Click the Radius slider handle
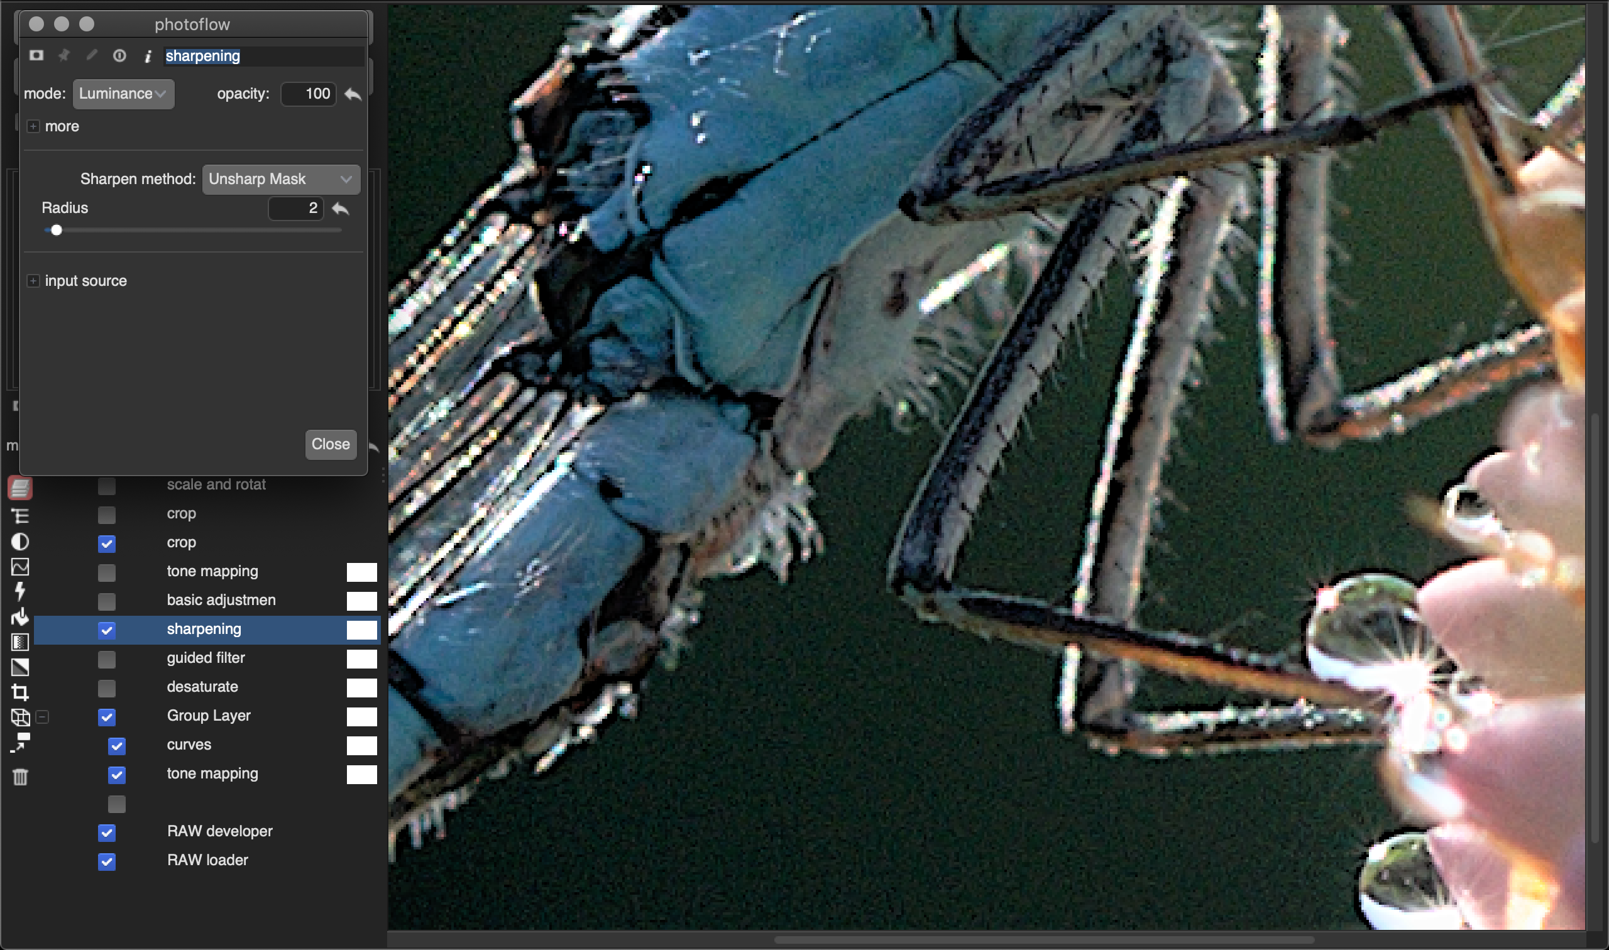This screenshot has height=950, width=1609. 57,231
